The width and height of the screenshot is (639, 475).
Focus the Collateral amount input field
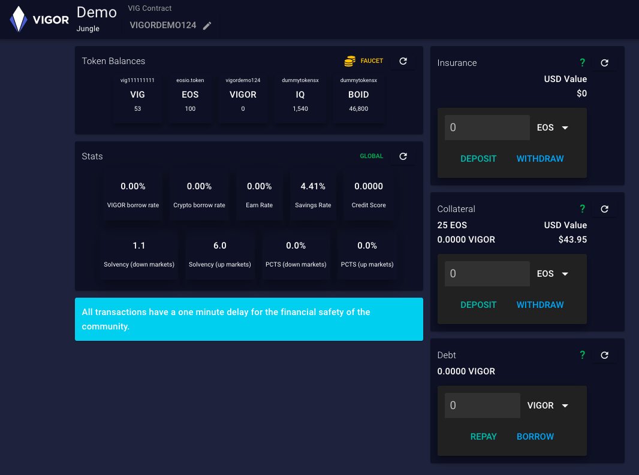[x=487, y=274]
